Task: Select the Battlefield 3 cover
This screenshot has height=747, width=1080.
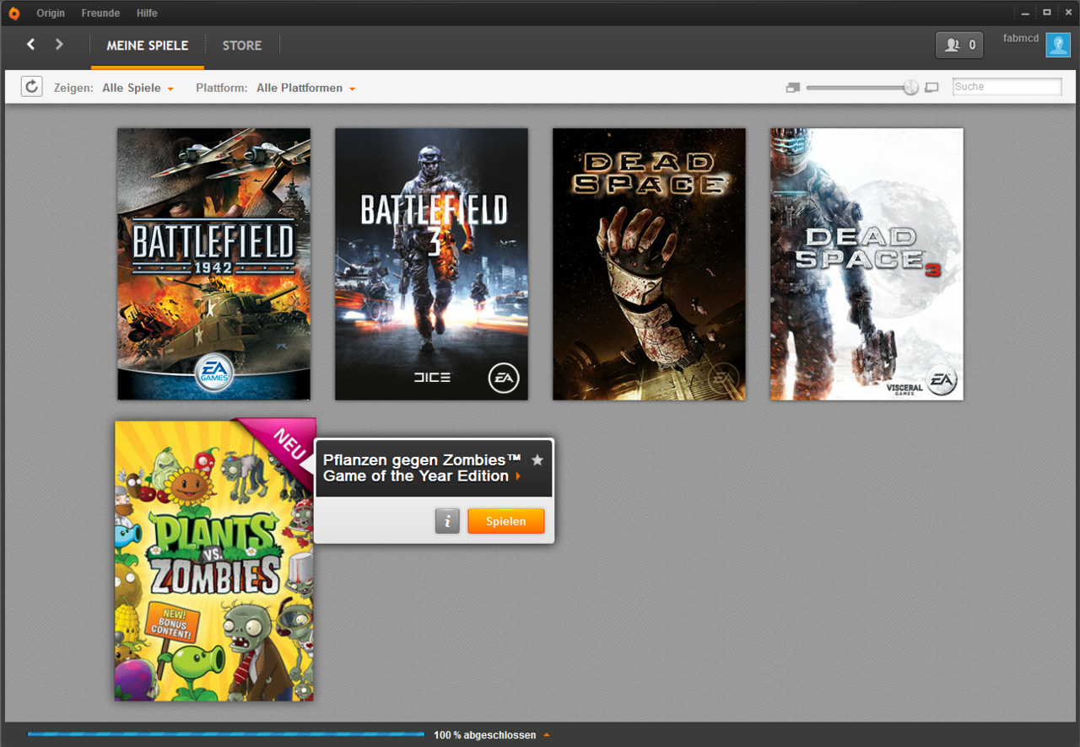Action: tap(431, 264)
